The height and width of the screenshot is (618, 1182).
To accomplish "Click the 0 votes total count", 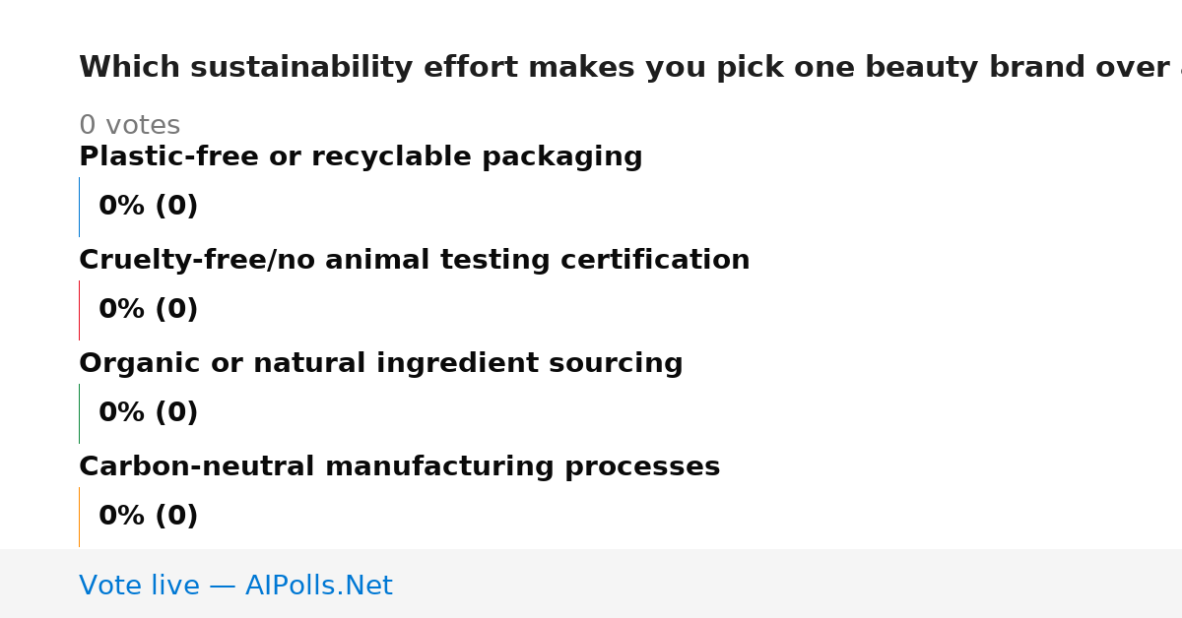I will (x=130, y=126).
